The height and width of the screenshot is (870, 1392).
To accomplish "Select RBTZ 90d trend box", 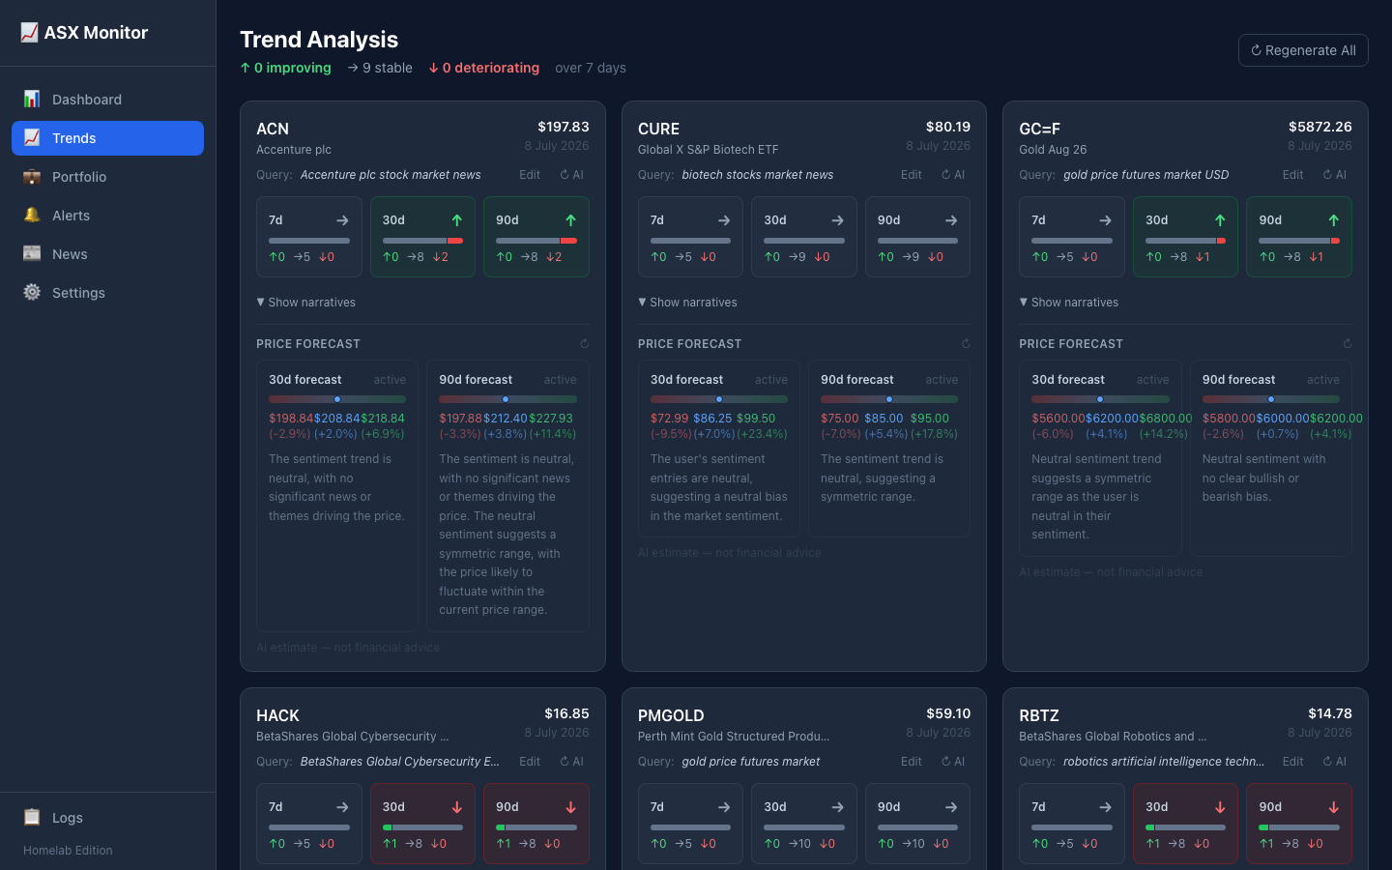I will 1299,824.
